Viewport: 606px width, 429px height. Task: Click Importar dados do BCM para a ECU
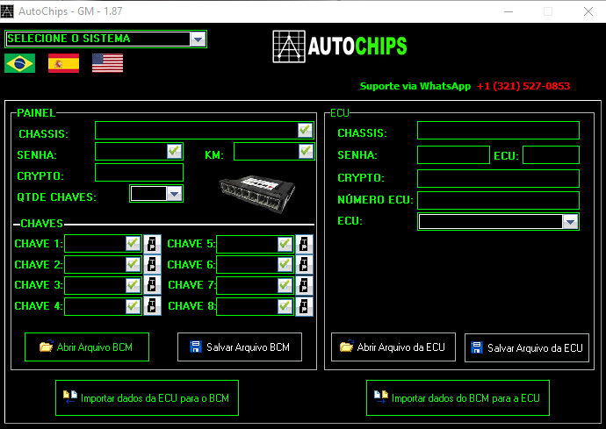pos(458,397)
